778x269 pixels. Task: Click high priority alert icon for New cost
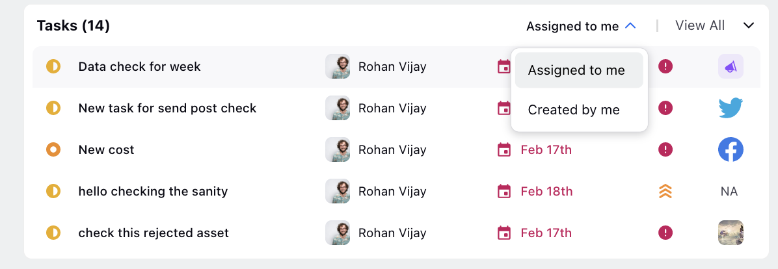tap(665, 149)
